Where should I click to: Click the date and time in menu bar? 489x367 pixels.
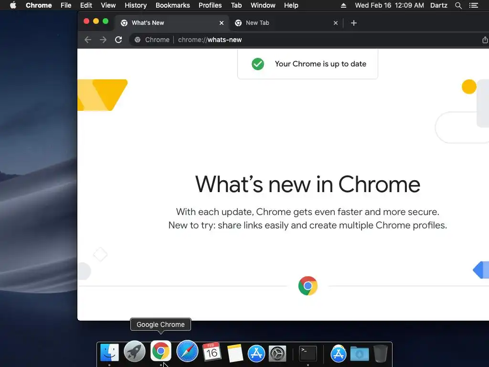(x=390, y=5)
